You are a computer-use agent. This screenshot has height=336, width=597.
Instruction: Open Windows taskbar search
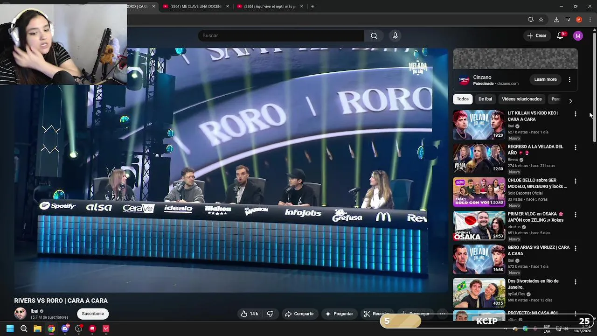(x=24, y=329)
